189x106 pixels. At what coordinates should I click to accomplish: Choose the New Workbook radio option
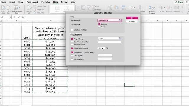[72, 45]
